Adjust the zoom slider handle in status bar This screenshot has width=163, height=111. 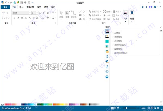[126, 108]
